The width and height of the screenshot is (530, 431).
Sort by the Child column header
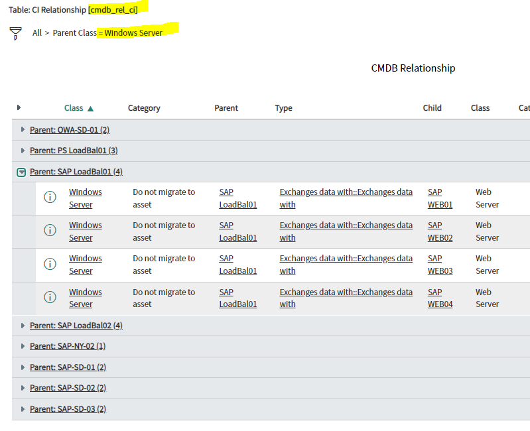(432, 108)
